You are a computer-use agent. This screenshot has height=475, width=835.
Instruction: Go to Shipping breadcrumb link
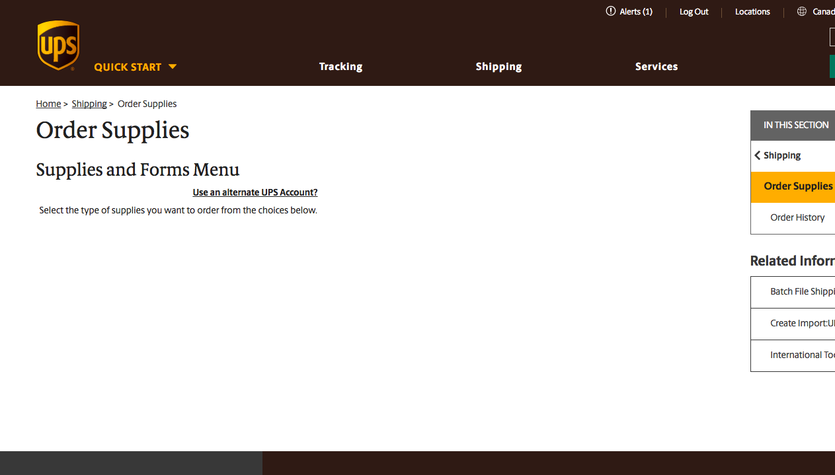[89, 104]
